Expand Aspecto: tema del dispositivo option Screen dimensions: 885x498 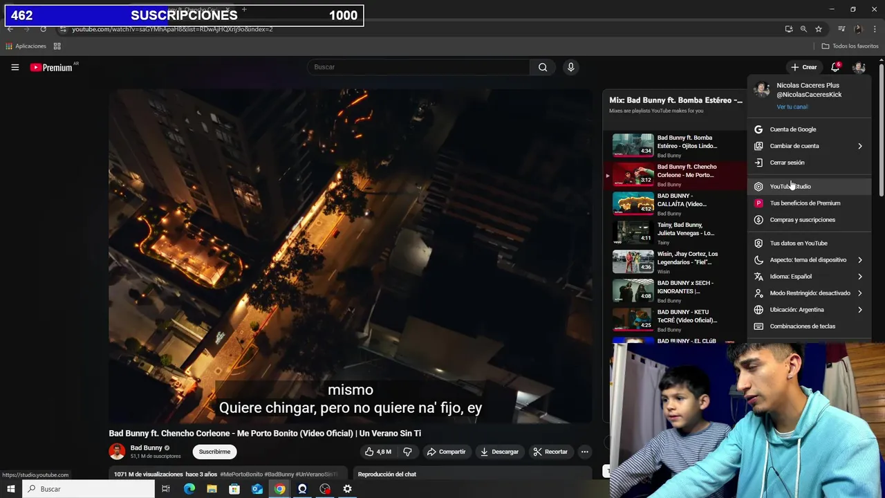810,260
